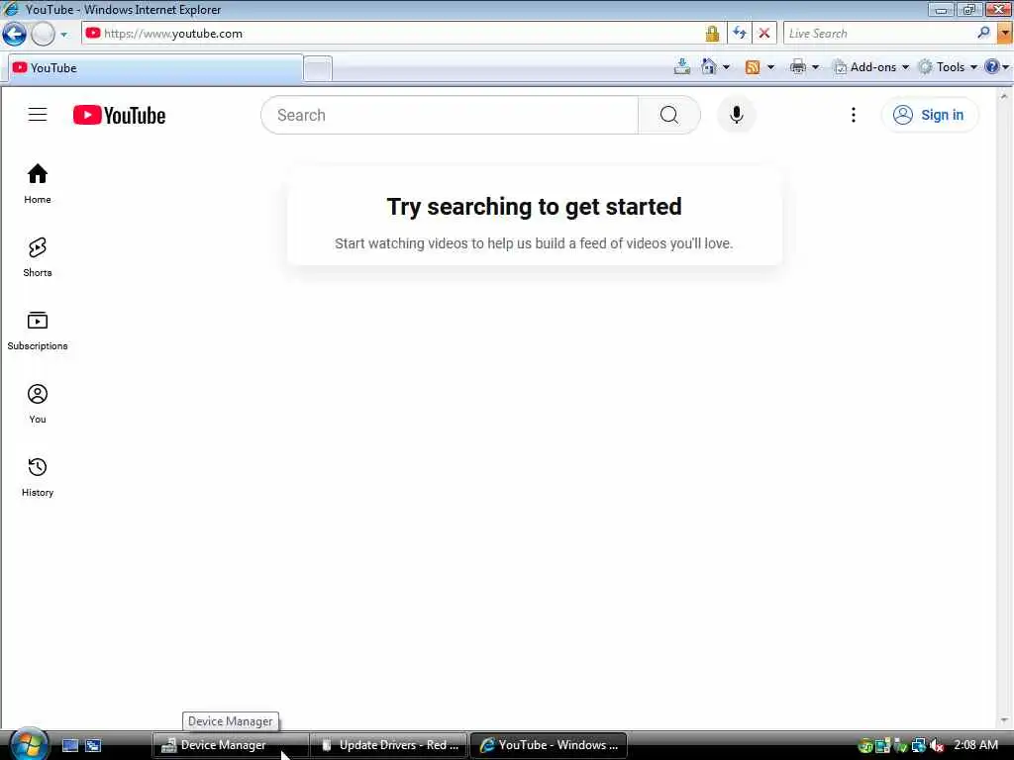Click the network tray icon
This screenshot has height=760, width=1014.
click(919, 746)
